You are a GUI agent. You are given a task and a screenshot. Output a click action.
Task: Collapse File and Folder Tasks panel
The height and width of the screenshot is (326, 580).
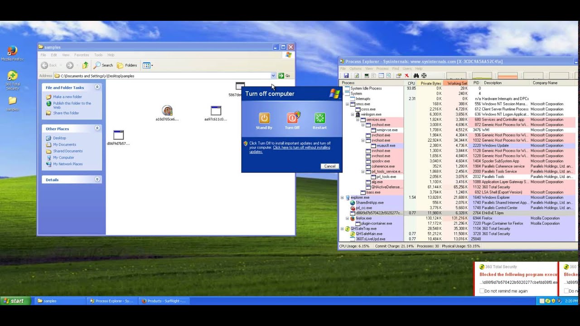pos(97,87)
